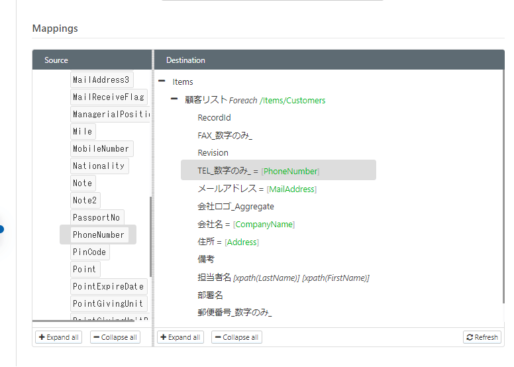Select the 住所 Address mapping row
Image resolution: width=514 pixels, height=367 pixels.
pos(228,242)
